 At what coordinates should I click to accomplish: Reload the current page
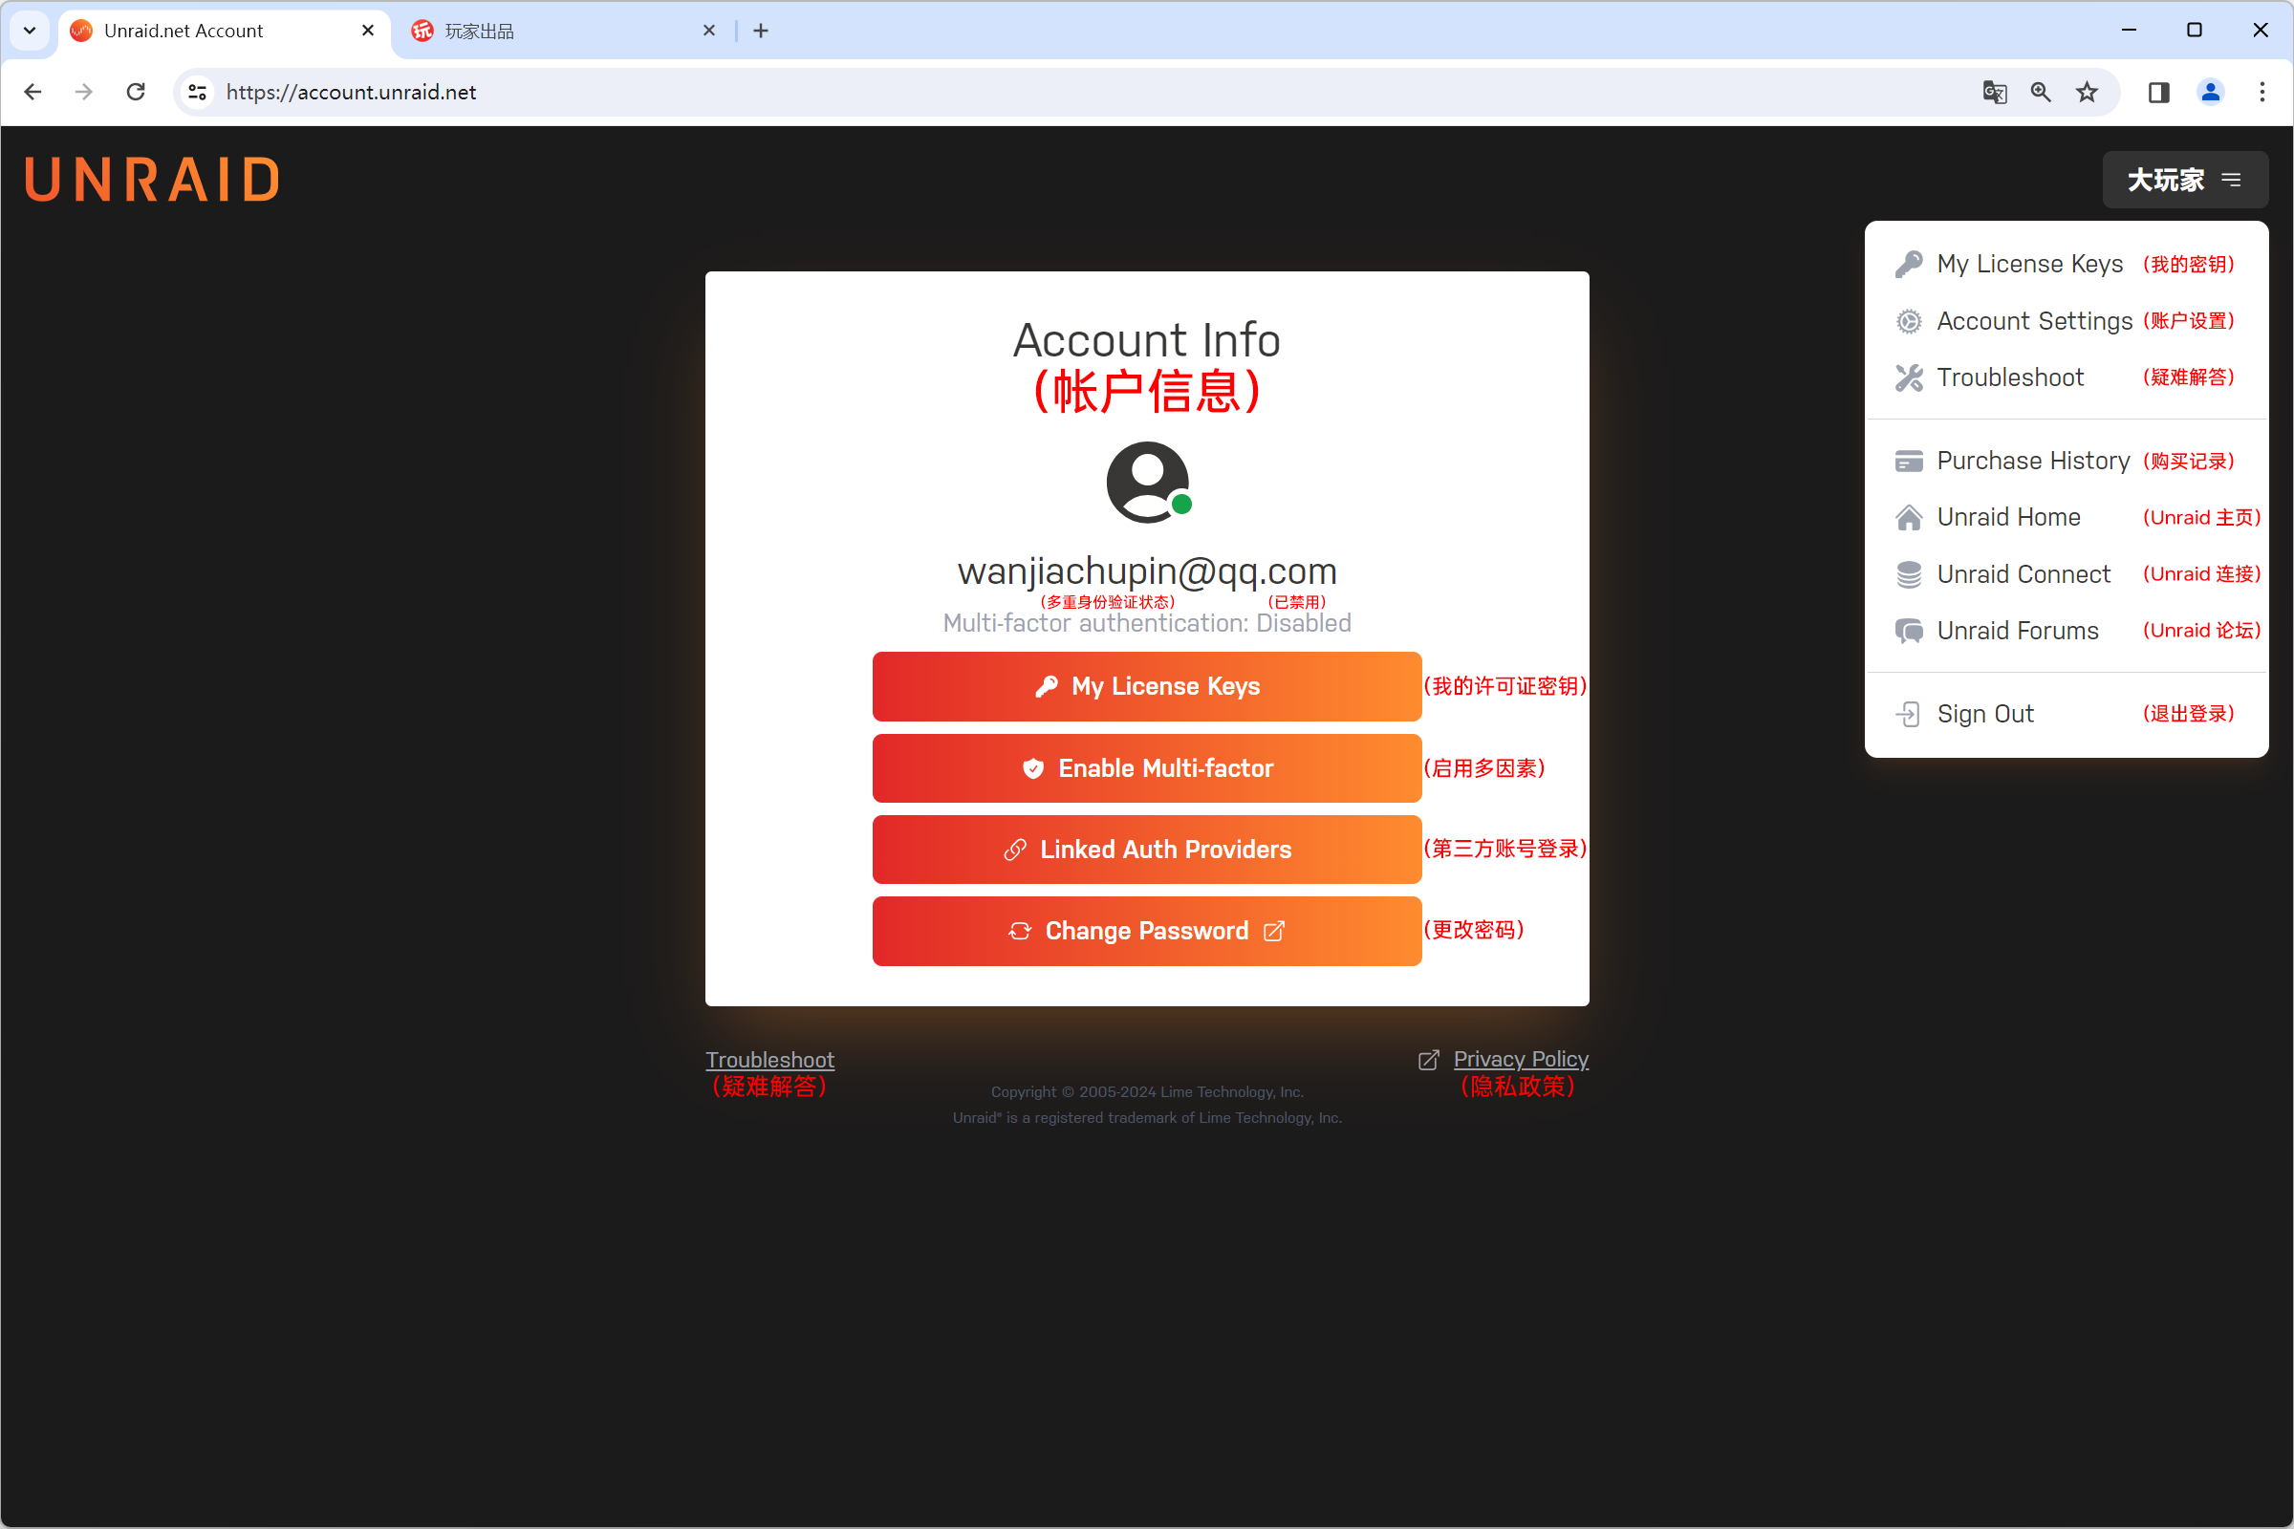(136, 92)
